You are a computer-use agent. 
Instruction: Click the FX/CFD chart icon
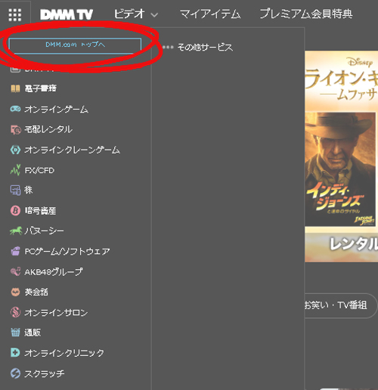pyautogui.click(x=15, y=170)
